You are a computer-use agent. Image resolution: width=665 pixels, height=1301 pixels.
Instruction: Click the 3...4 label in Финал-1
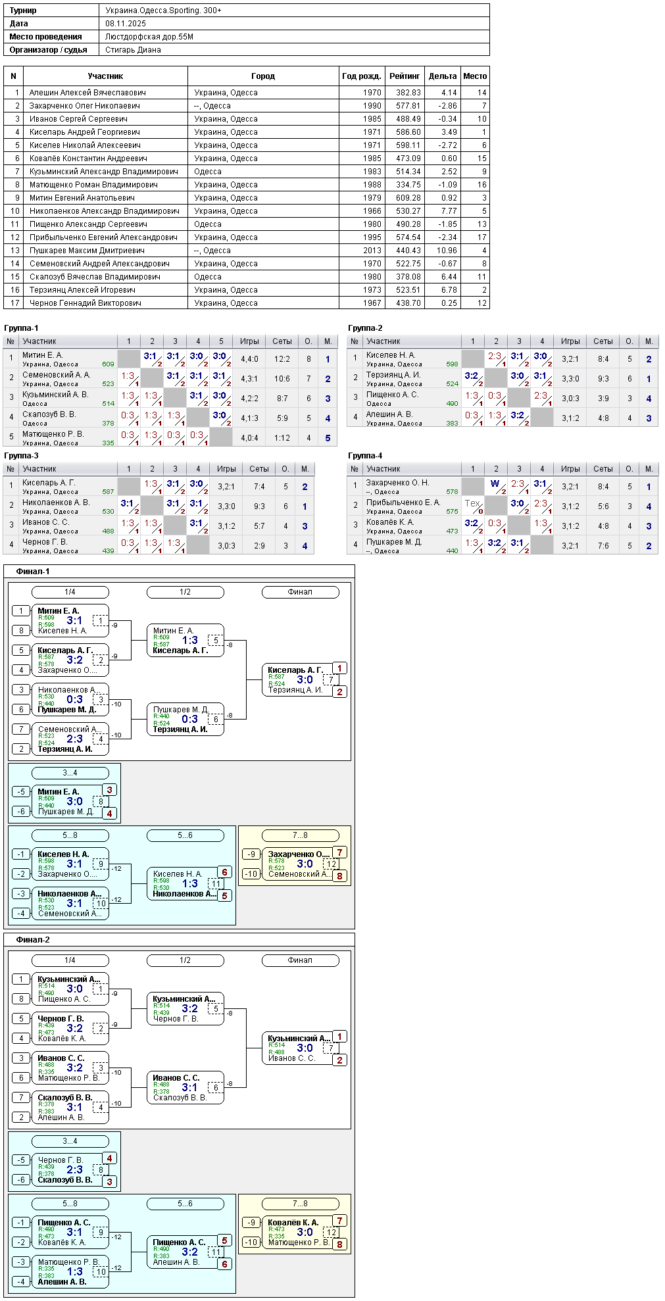pyautogui.click(x=70, y=773)
